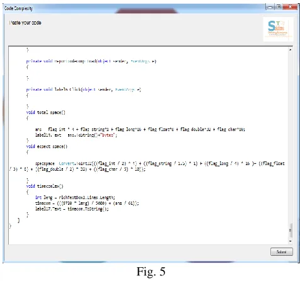Maximize the Code Complexity window
This screenshot has height=281, width=300.
[x=279, y=7]
